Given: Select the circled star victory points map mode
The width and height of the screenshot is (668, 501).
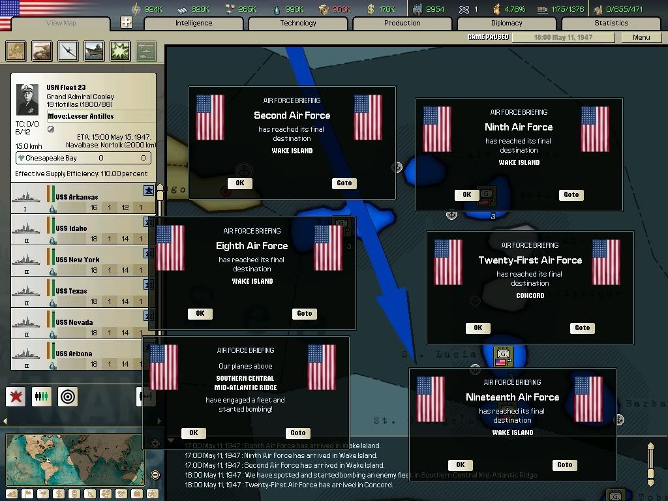Looking at the screenshot, I should [x=153, y=494].
